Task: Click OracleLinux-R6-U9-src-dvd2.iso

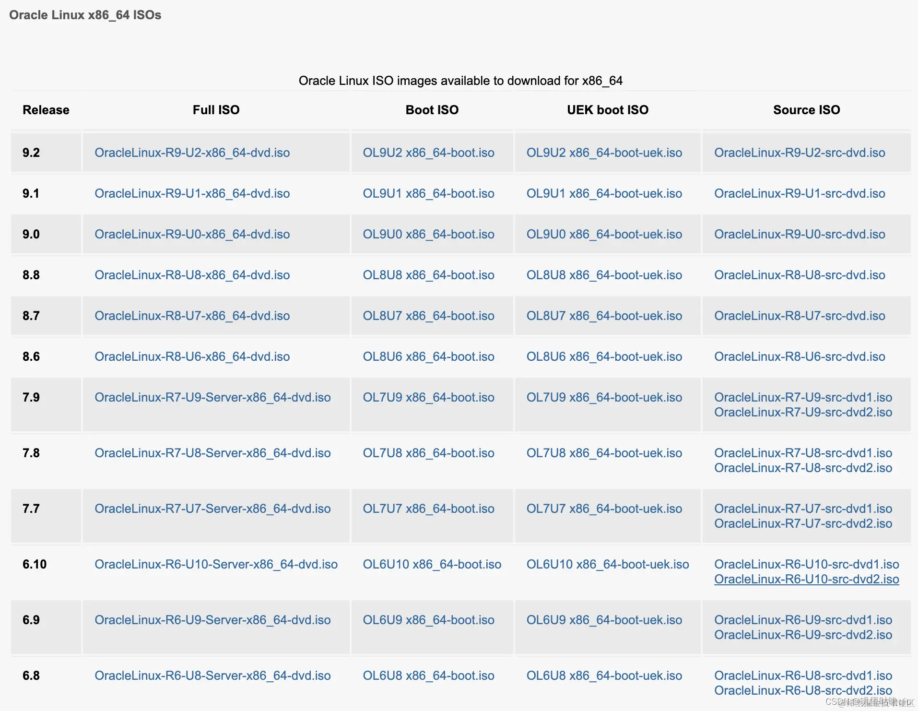Action: point(803,635)
